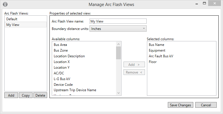Cancel the dialog
223x114 pixels.
pyautogui.click(x=206, y=105)
